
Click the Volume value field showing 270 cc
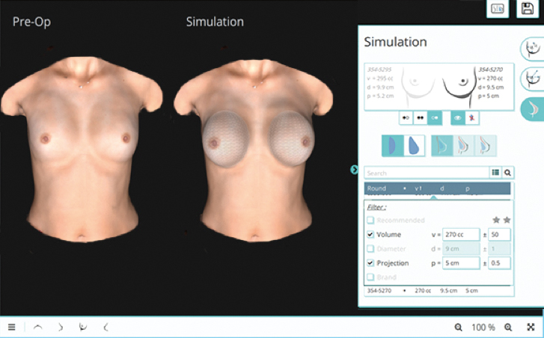(x=460, y=235)
